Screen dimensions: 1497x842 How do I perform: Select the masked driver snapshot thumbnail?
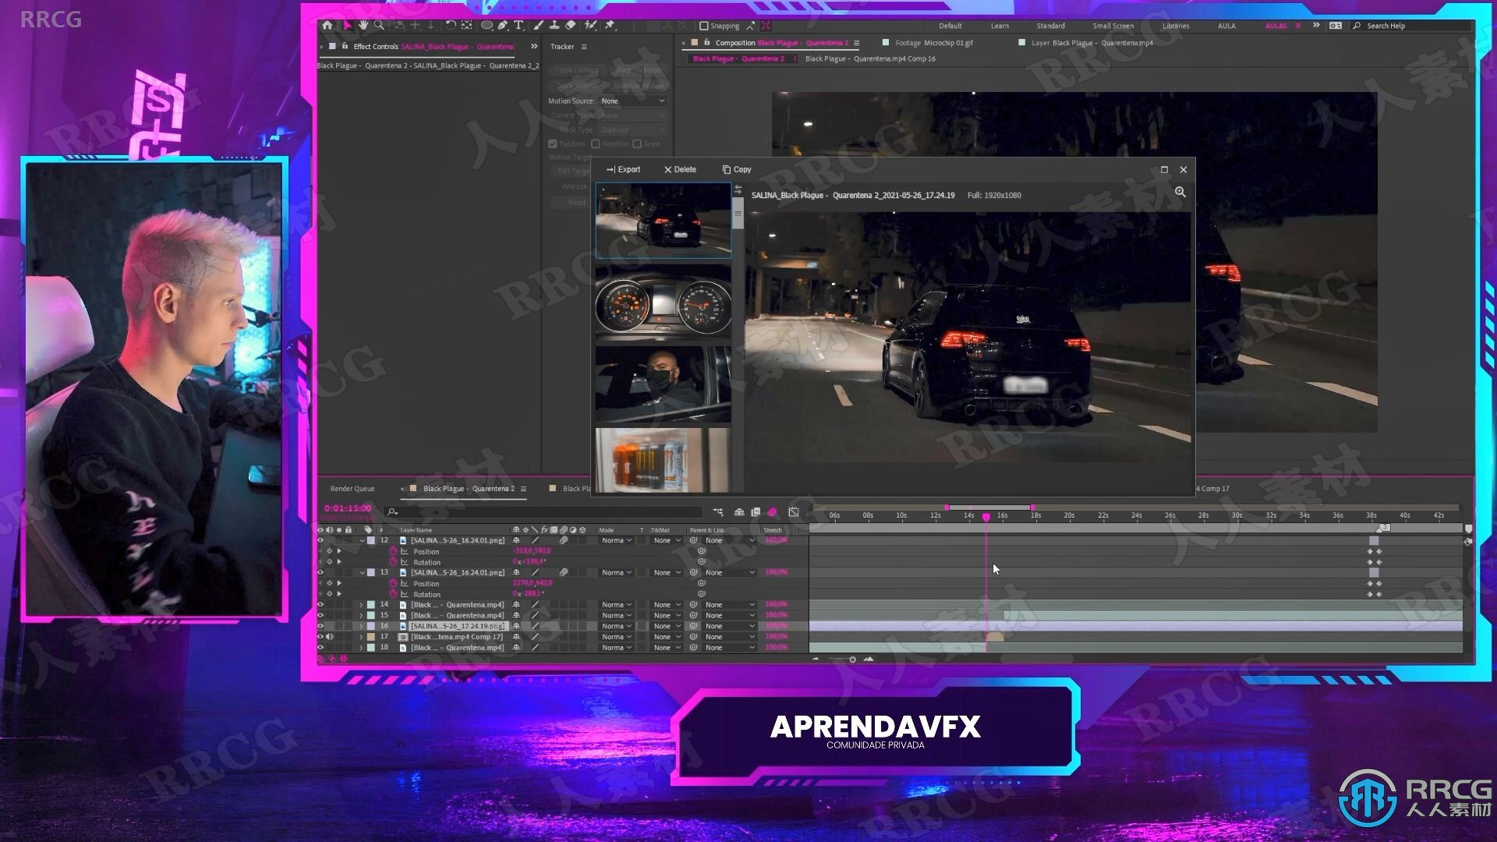click(663, 384)
